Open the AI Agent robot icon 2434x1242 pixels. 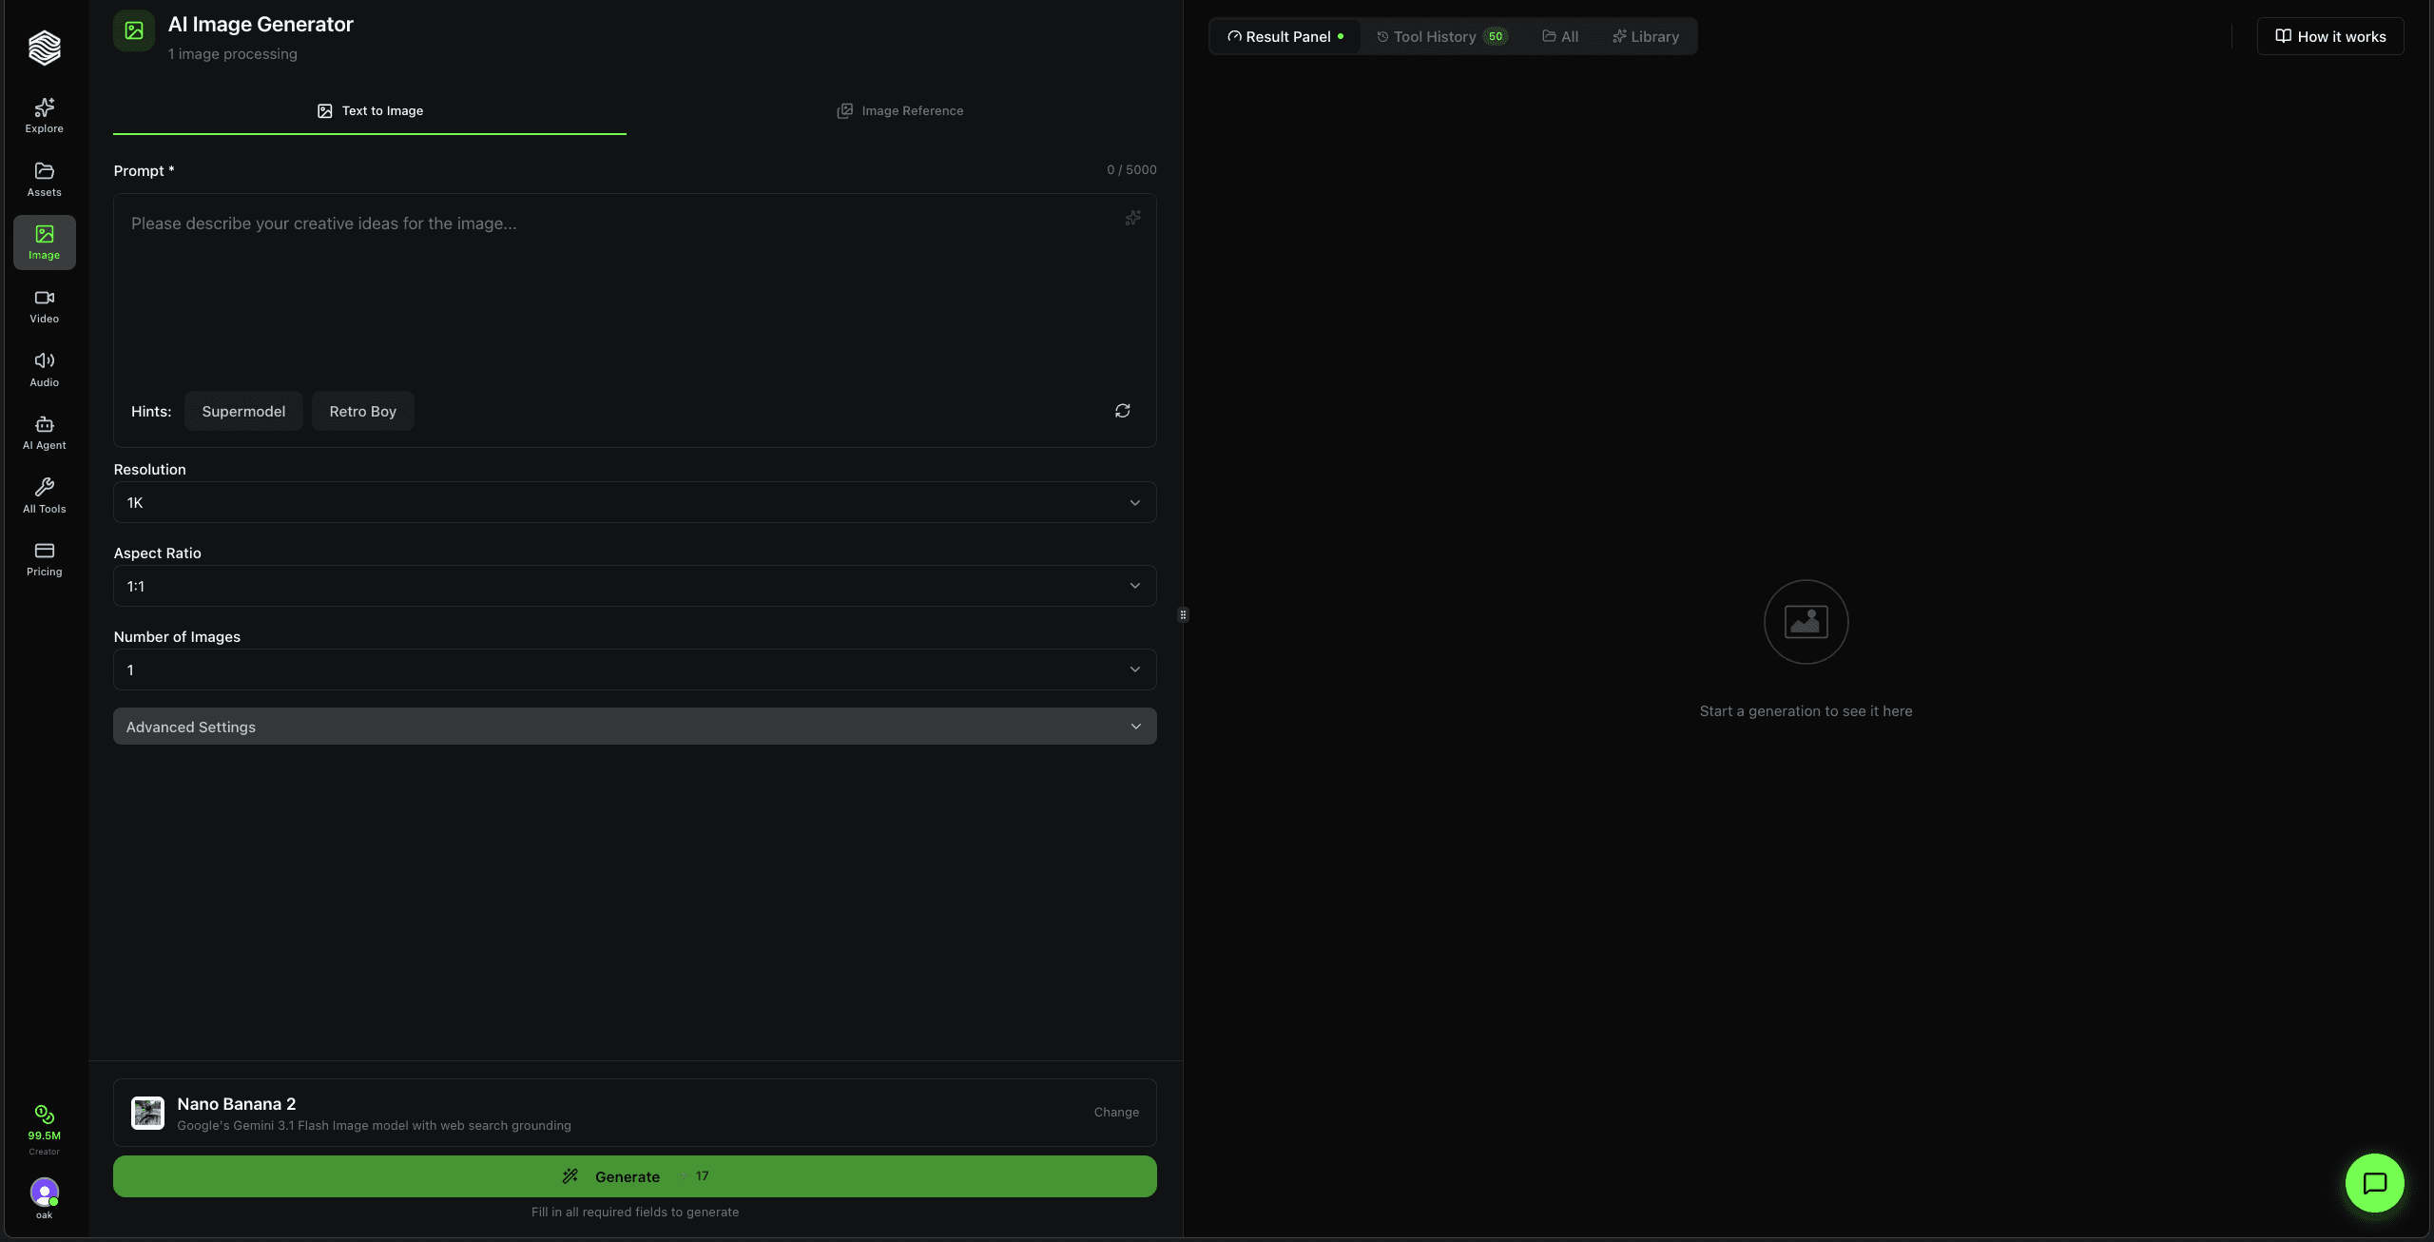(x=44, y=433)
